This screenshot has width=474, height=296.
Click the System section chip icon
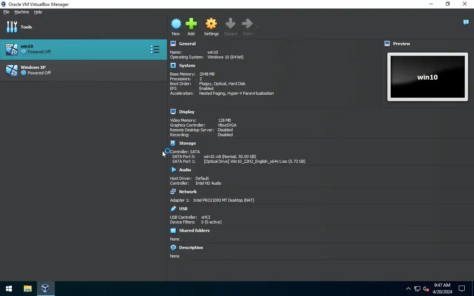point(173,65)
